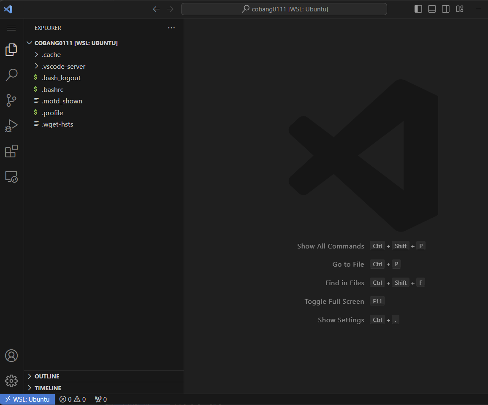Click the EXPLORER panel title
The width and height of the screenshot is (488, 405).
[48, 28]
